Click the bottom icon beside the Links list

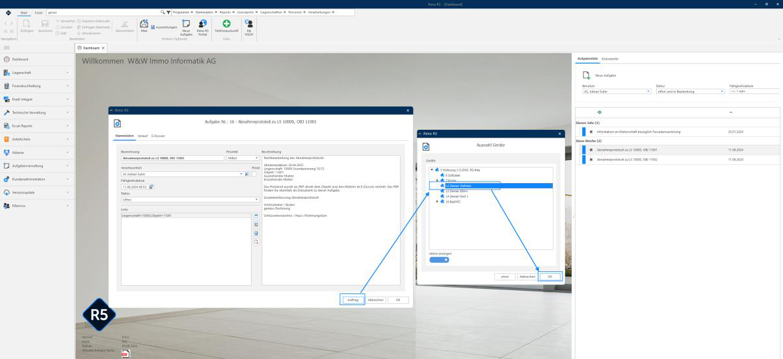[256, 241]
